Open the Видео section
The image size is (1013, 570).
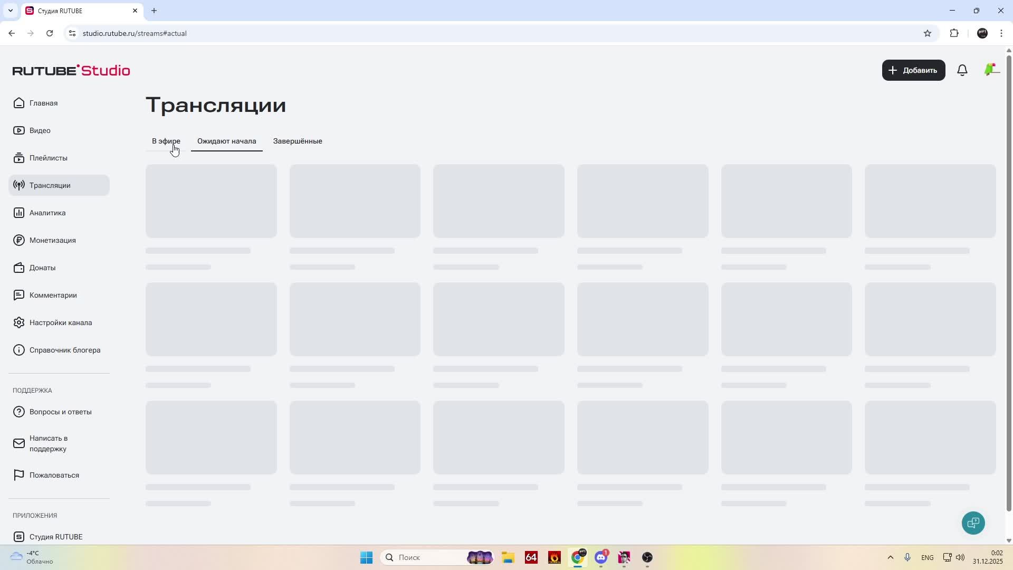40,130
